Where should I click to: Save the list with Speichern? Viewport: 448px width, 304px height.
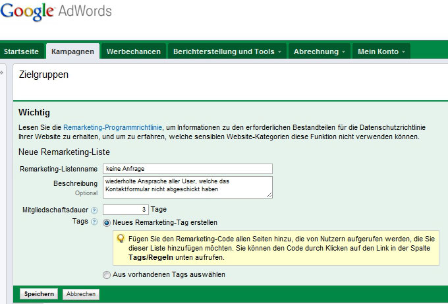39,294
